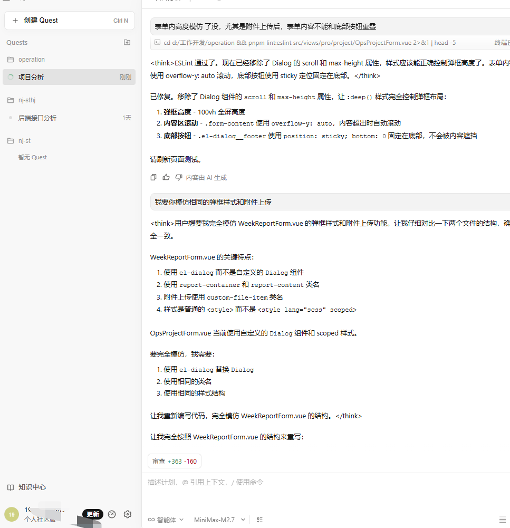
Task: Click the new folder icon beside Quests
Action: pos(127,42)
